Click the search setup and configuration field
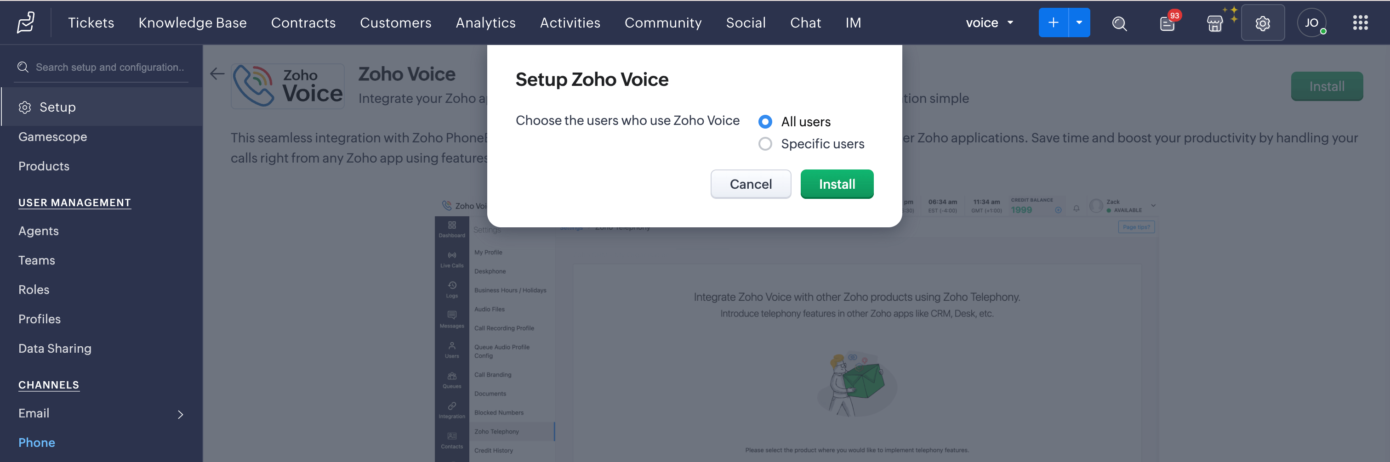This screenshot has height=462, width=1390. click(x=109, y=68)
